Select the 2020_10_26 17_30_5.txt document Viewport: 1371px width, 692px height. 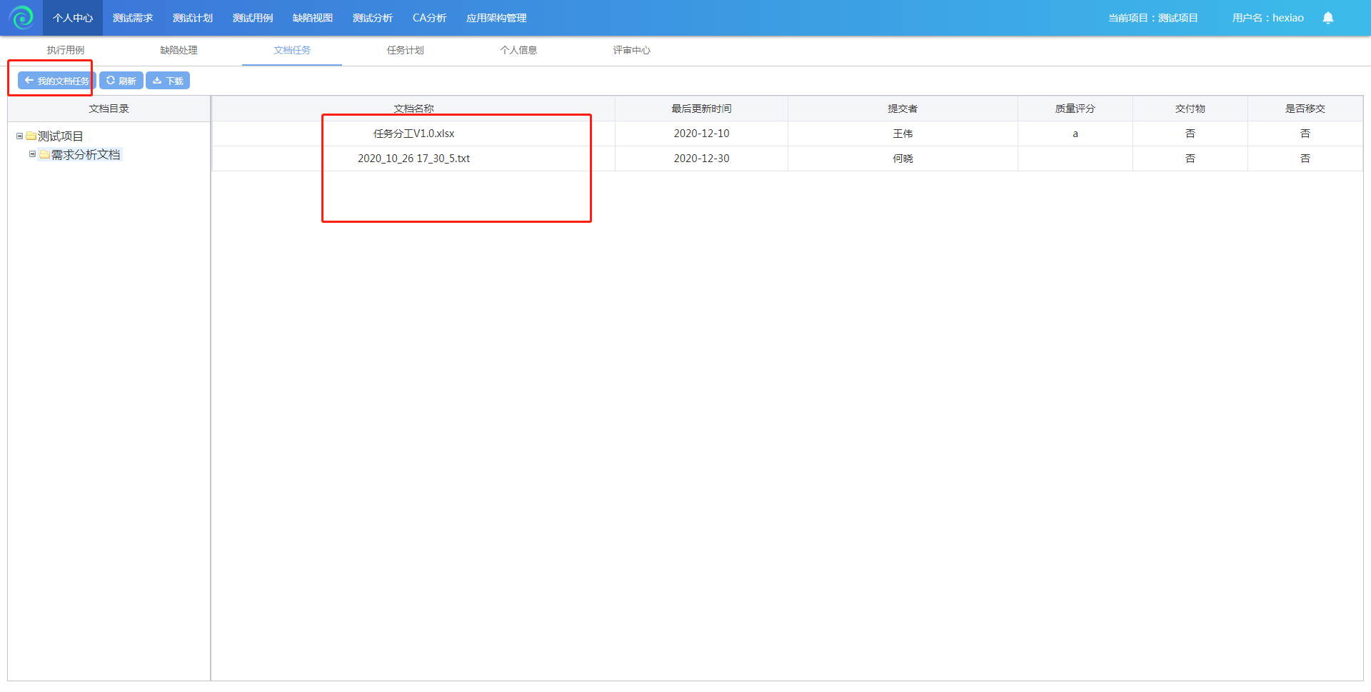[x=413, y=159]
